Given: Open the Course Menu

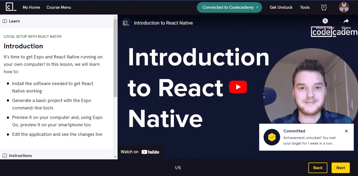Looking at the screenshot, I should pyautogui.click(x=59, y=7).
